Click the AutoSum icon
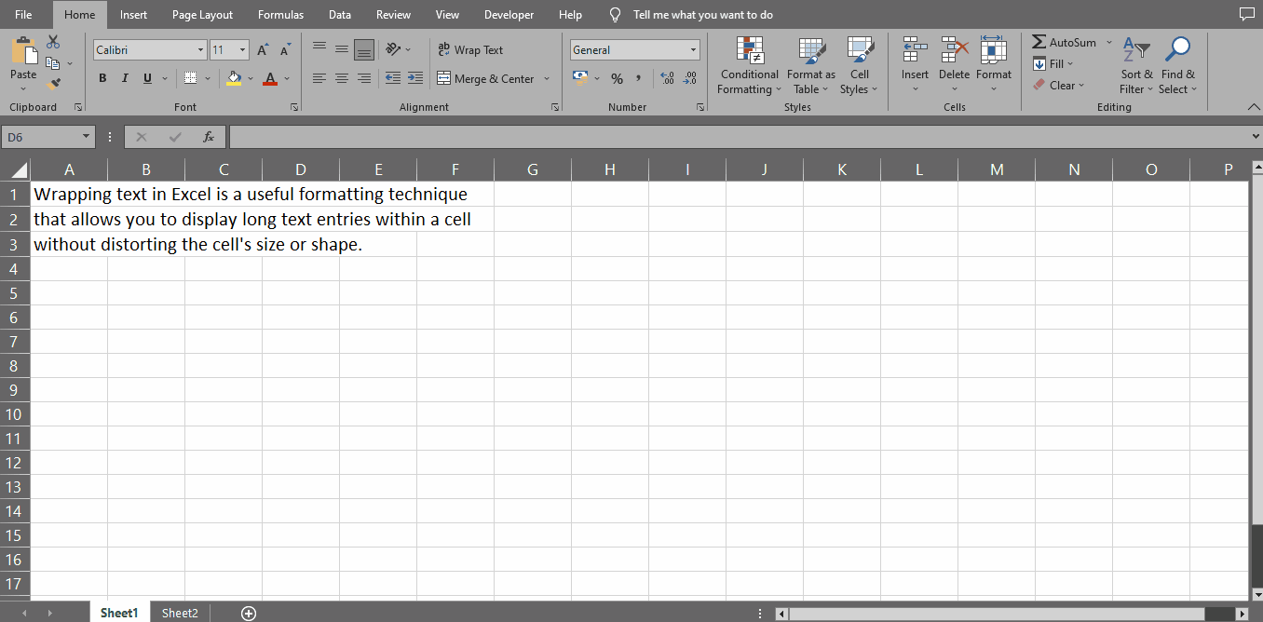This screenshot has width=1263, height=622. (1040, 42)
